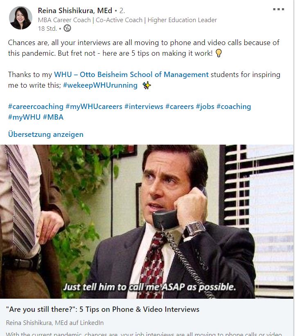
Task: Open article title '5 Tips on Phone & Video Interviews'
Action: coord(102,309)
